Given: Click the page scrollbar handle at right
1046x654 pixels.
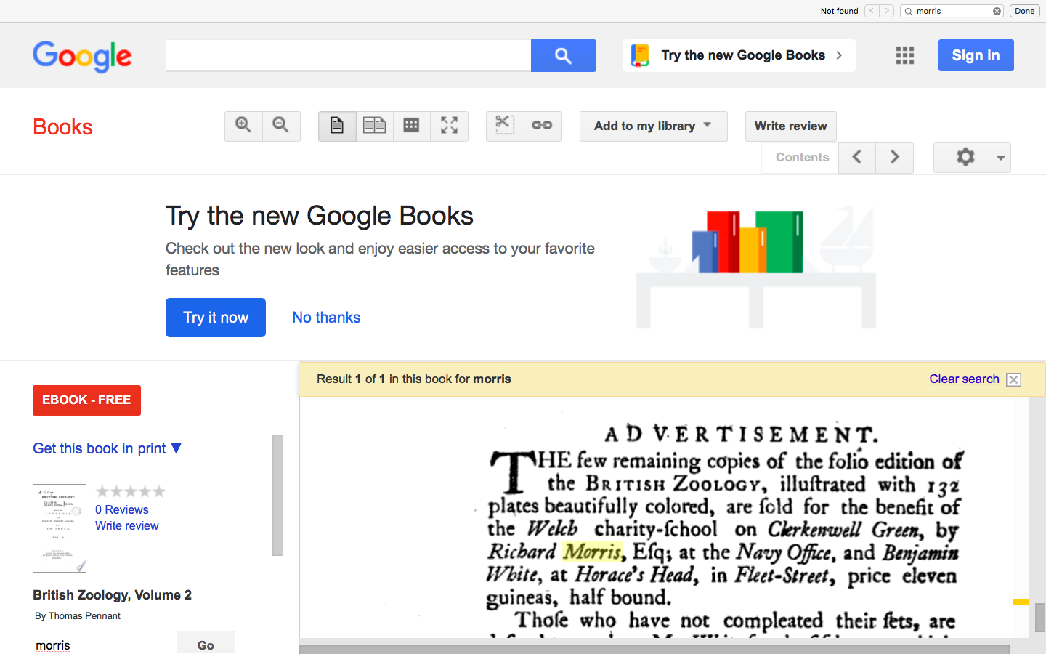Looking at the screenshot, I should [x=1039, y=617].
